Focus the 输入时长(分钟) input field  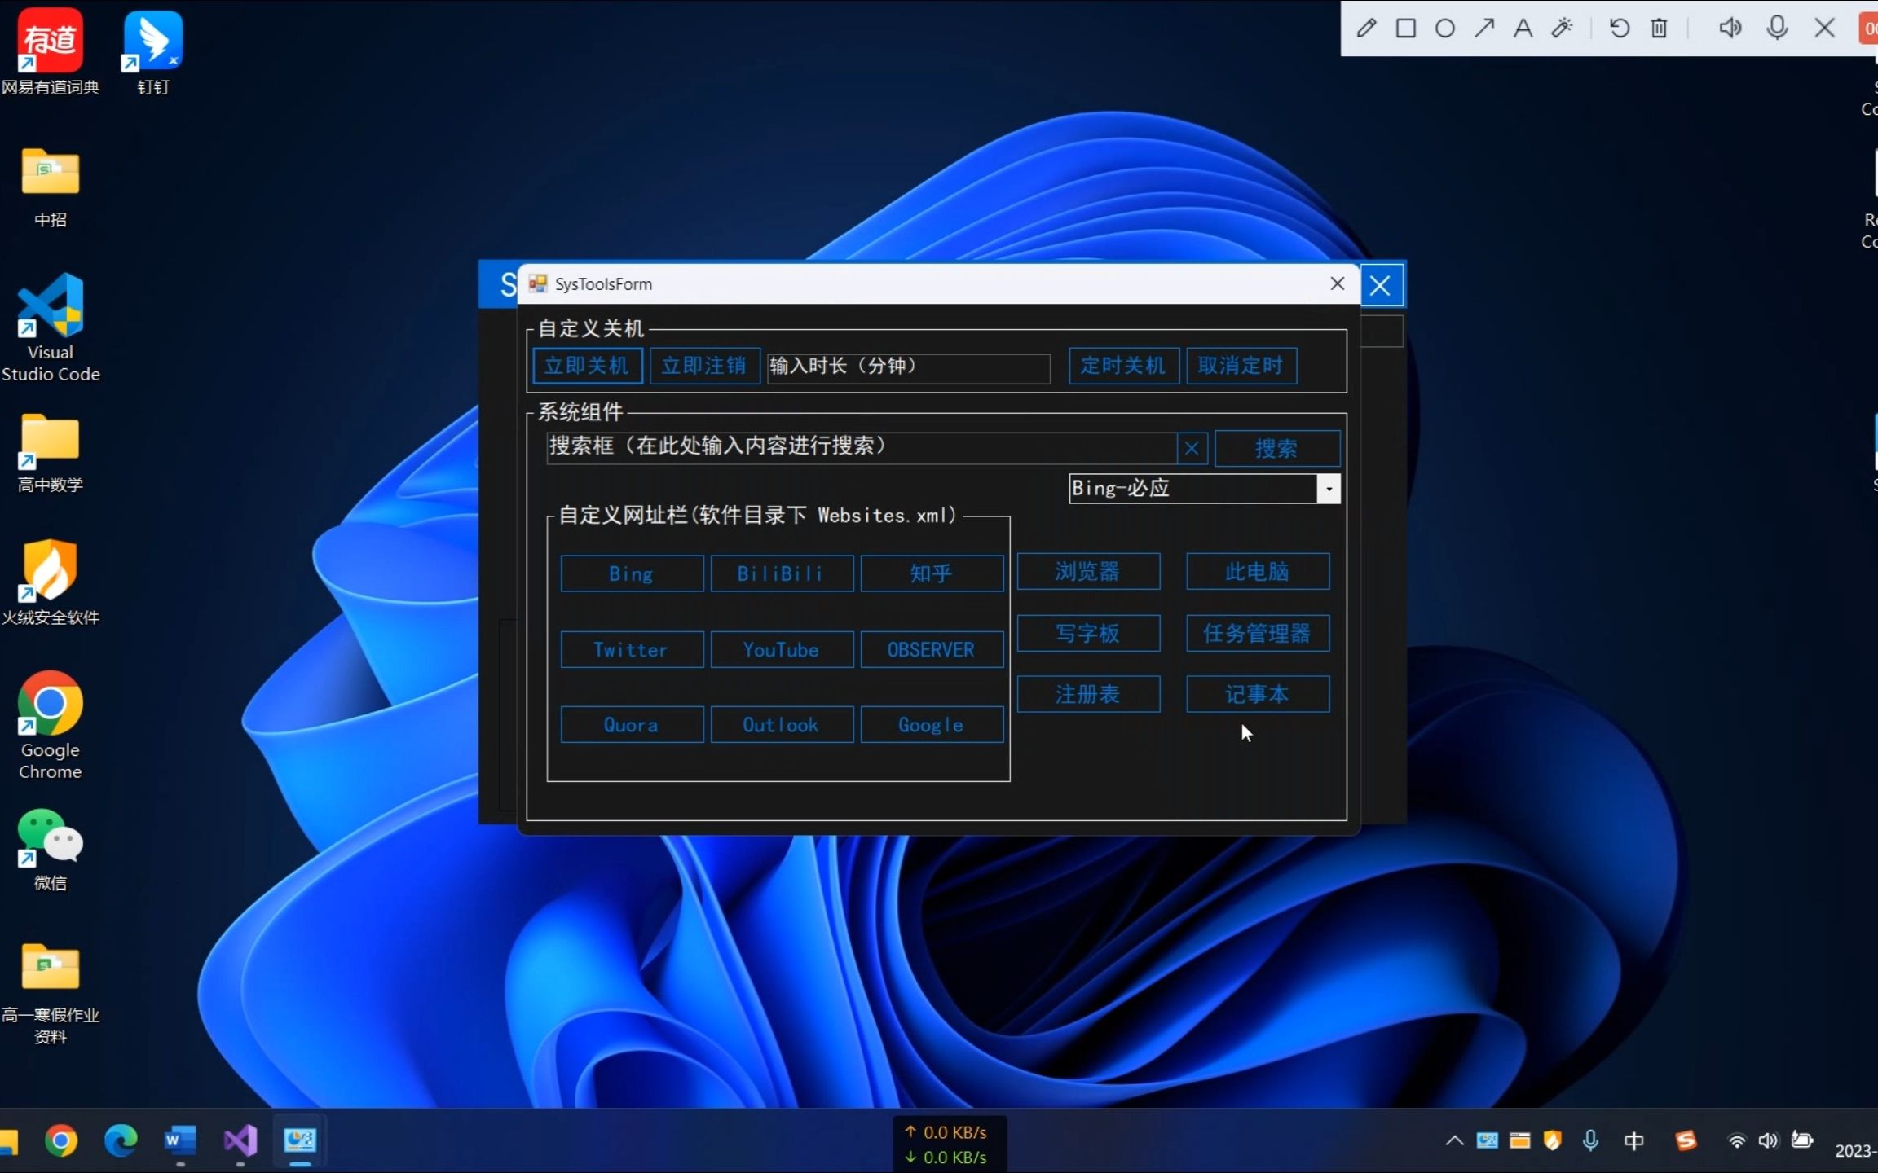pos(908,367)
